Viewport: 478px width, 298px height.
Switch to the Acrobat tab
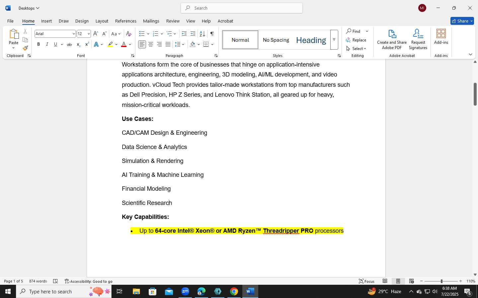click(x=225, y=21)
